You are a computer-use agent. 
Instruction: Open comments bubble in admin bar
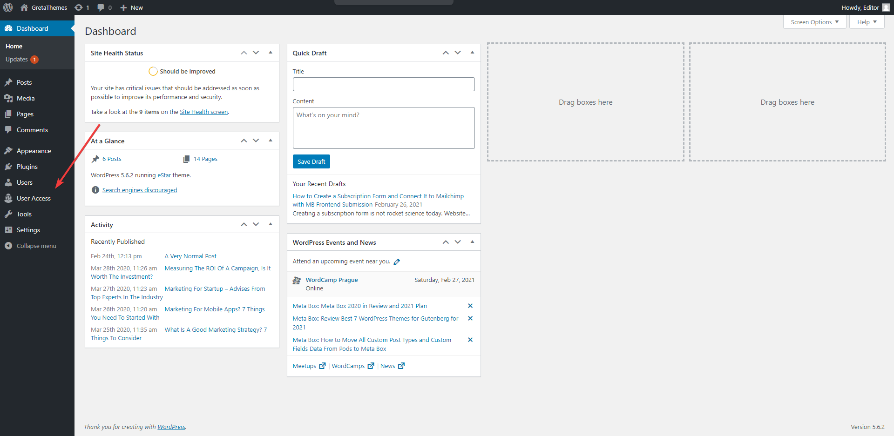pos(101,7)
